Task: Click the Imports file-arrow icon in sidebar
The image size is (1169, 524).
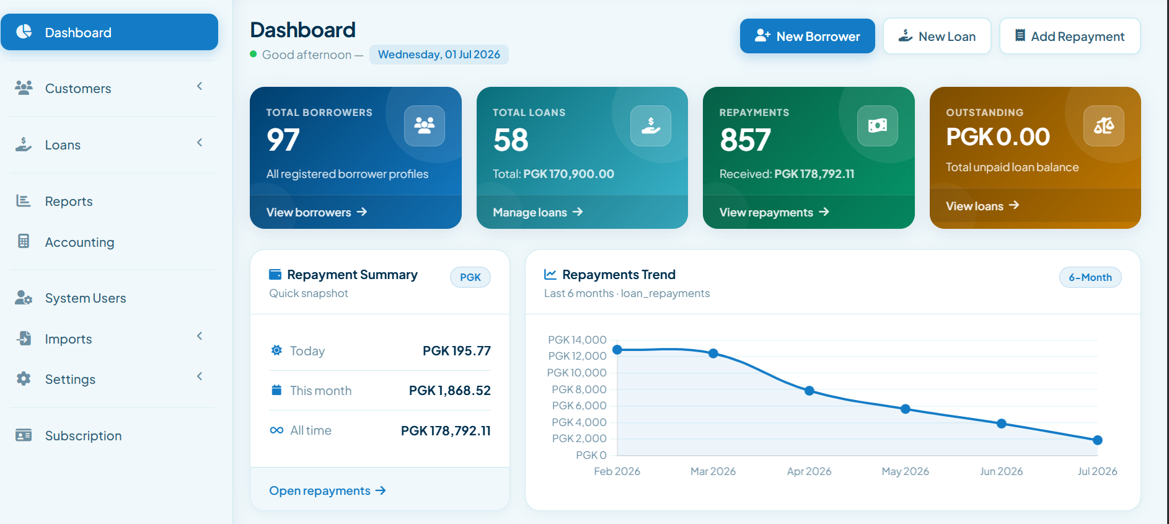Action: 24,339
